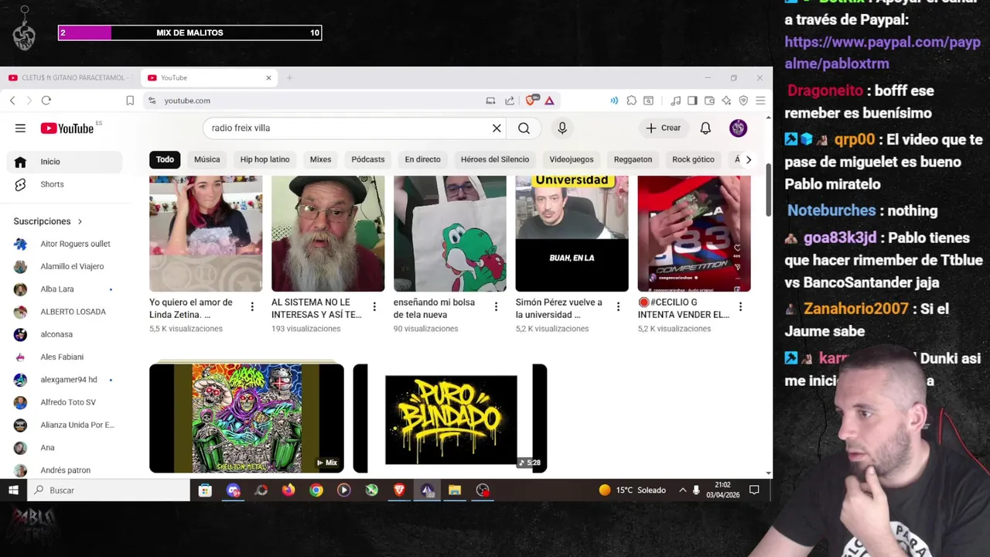This screenshot has height=557, width=990.
Task: Go back with browser back arrow
Action: click(x=12, y=101)
